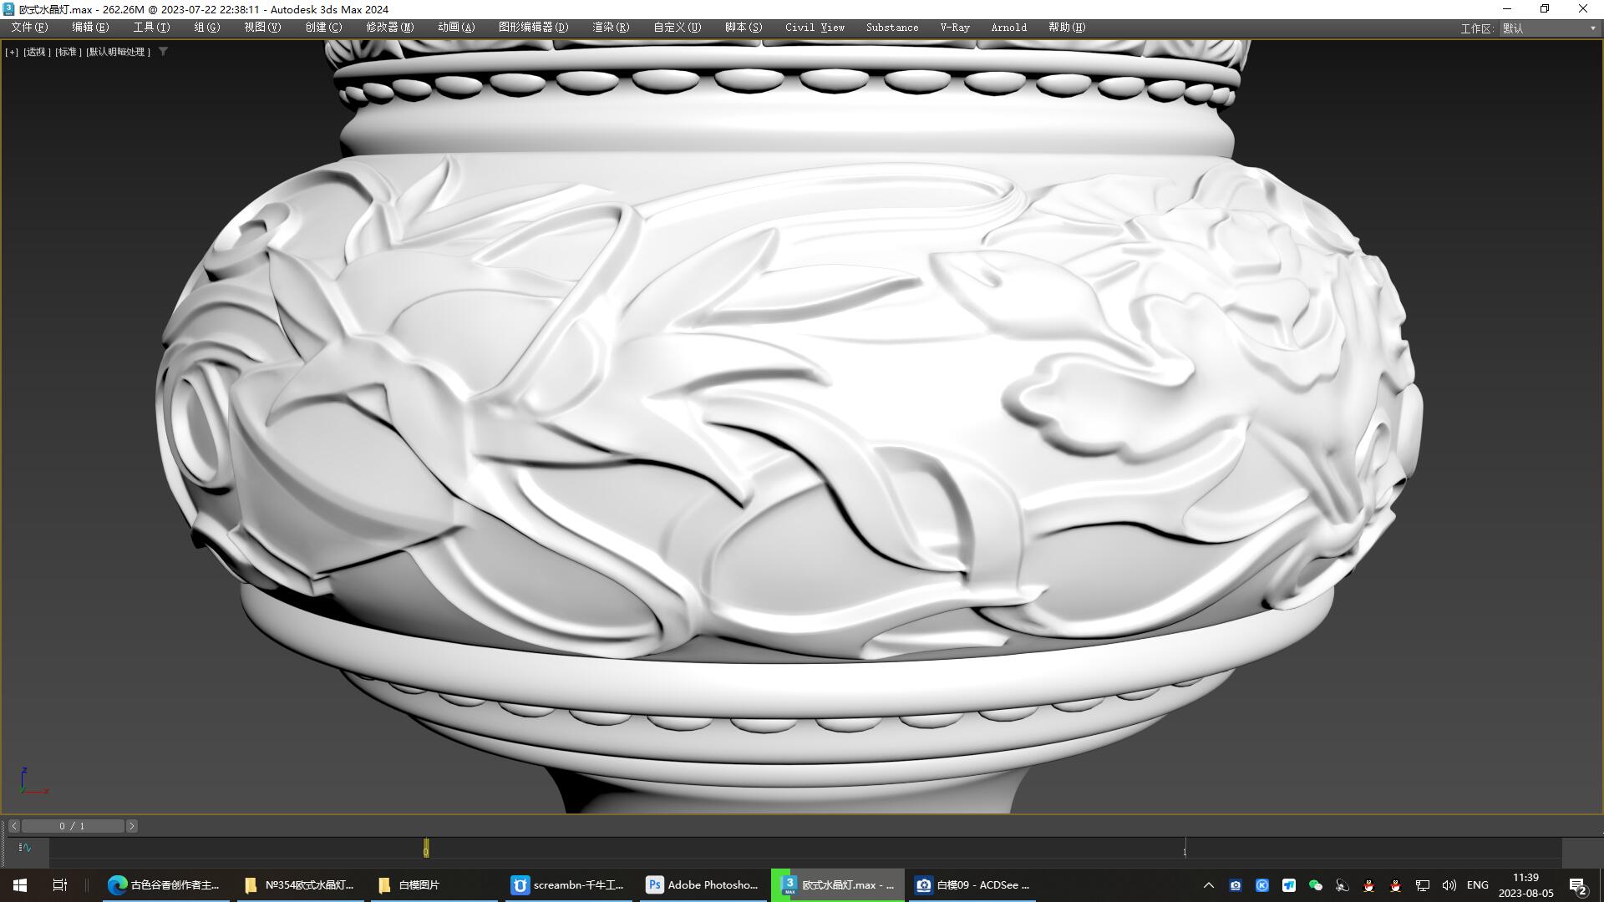The height and width of the screenshot is (902, 1604).
Task: Open the mini curve editor icon
Action: 24,848
